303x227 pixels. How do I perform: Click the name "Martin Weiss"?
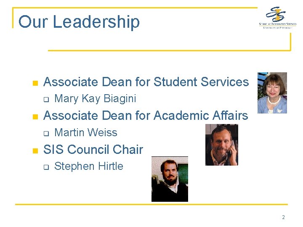86,132
